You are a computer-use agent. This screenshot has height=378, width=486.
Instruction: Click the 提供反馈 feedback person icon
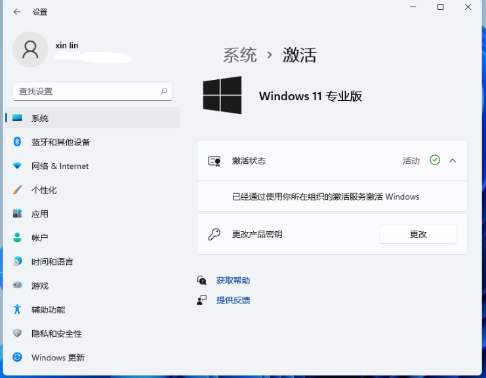coord(202,300)
